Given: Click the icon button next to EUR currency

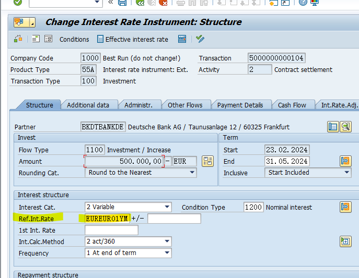Looking at the screenshot, I should click(208, 161).
